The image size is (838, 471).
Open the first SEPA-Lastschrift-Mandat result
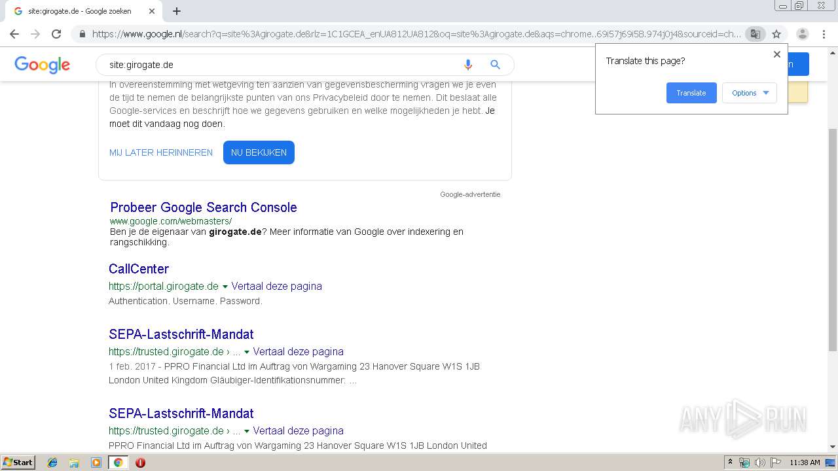(x=181, y=334)
